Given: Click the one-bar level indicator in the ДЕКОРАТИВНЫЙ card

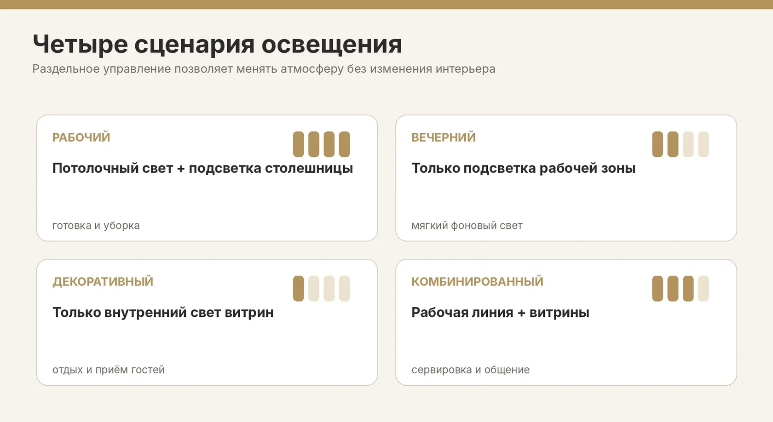Looking at the screenshot, I should tap(322, 289).
